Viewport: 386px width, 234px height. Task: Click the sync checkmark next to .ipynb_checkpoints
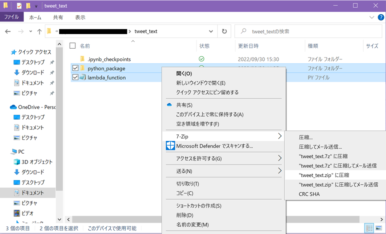tap(201, 59)
